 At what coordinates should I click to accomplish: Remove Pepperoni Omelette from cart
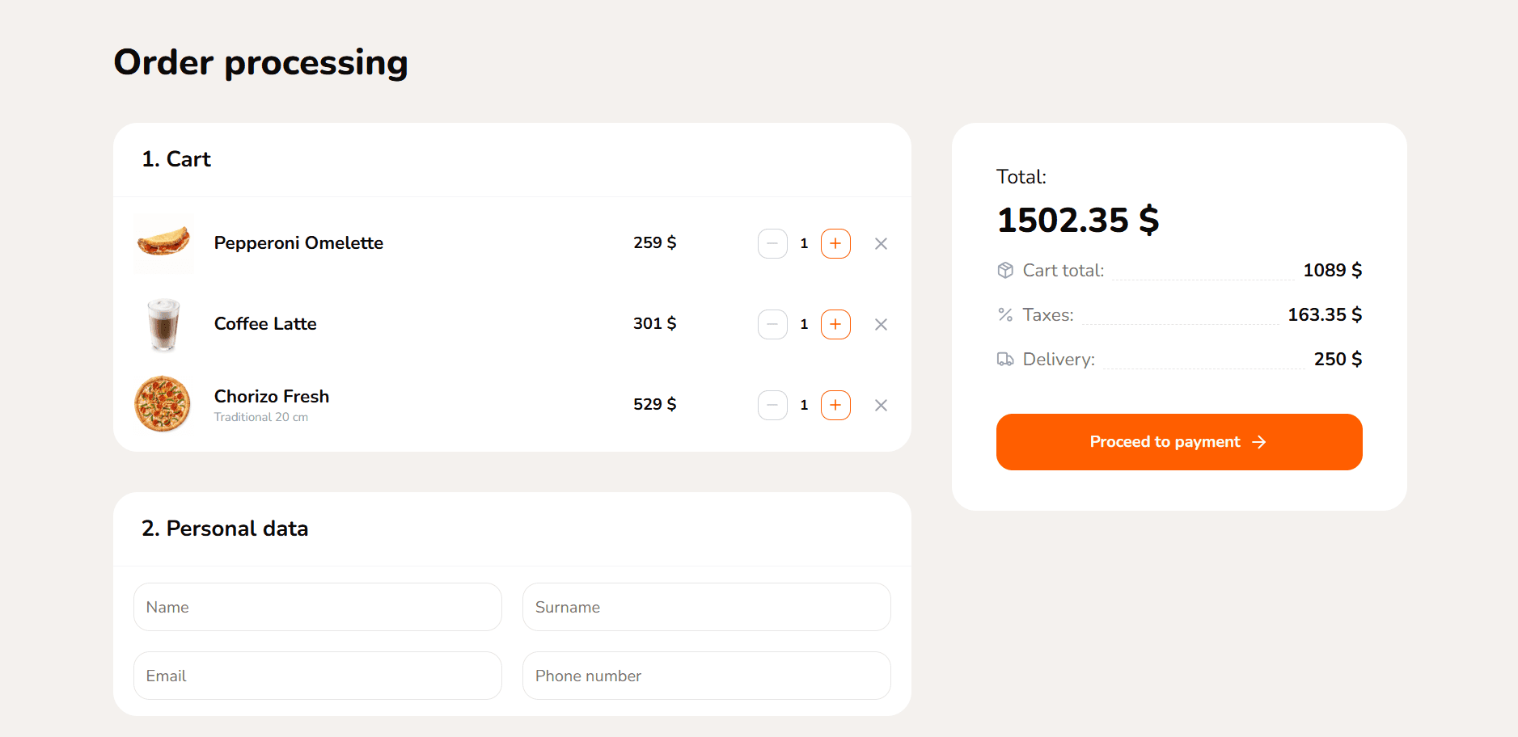(882, 243)
